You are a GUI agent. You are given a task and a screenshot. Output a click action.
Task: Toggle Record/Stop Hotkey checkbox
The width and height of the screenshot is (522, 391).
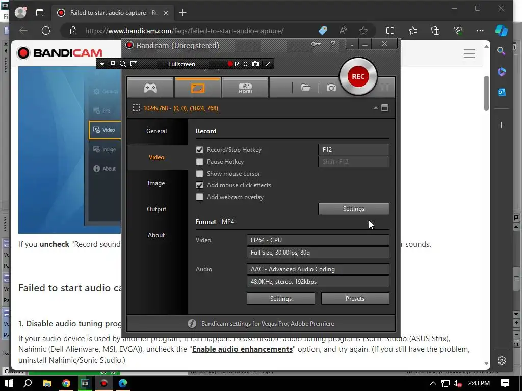point(199,150)
